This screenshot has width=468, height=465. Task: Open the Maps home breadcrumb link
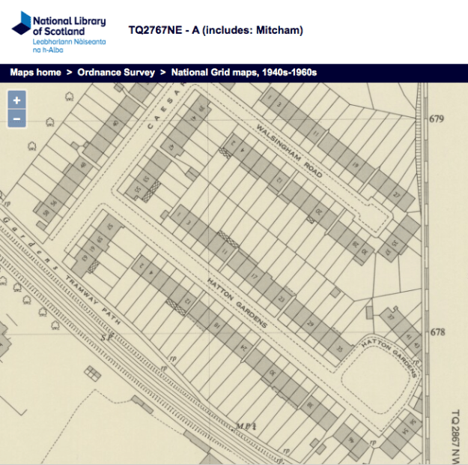point(35,73)
